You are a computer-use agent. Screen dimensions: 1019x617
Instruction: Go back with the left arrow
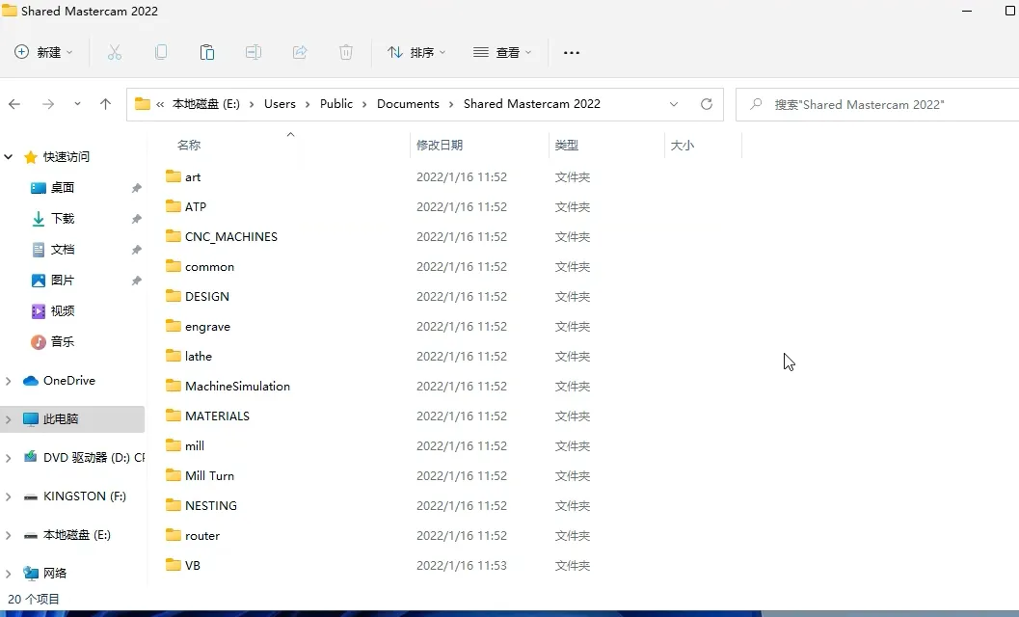click(14, 104)
